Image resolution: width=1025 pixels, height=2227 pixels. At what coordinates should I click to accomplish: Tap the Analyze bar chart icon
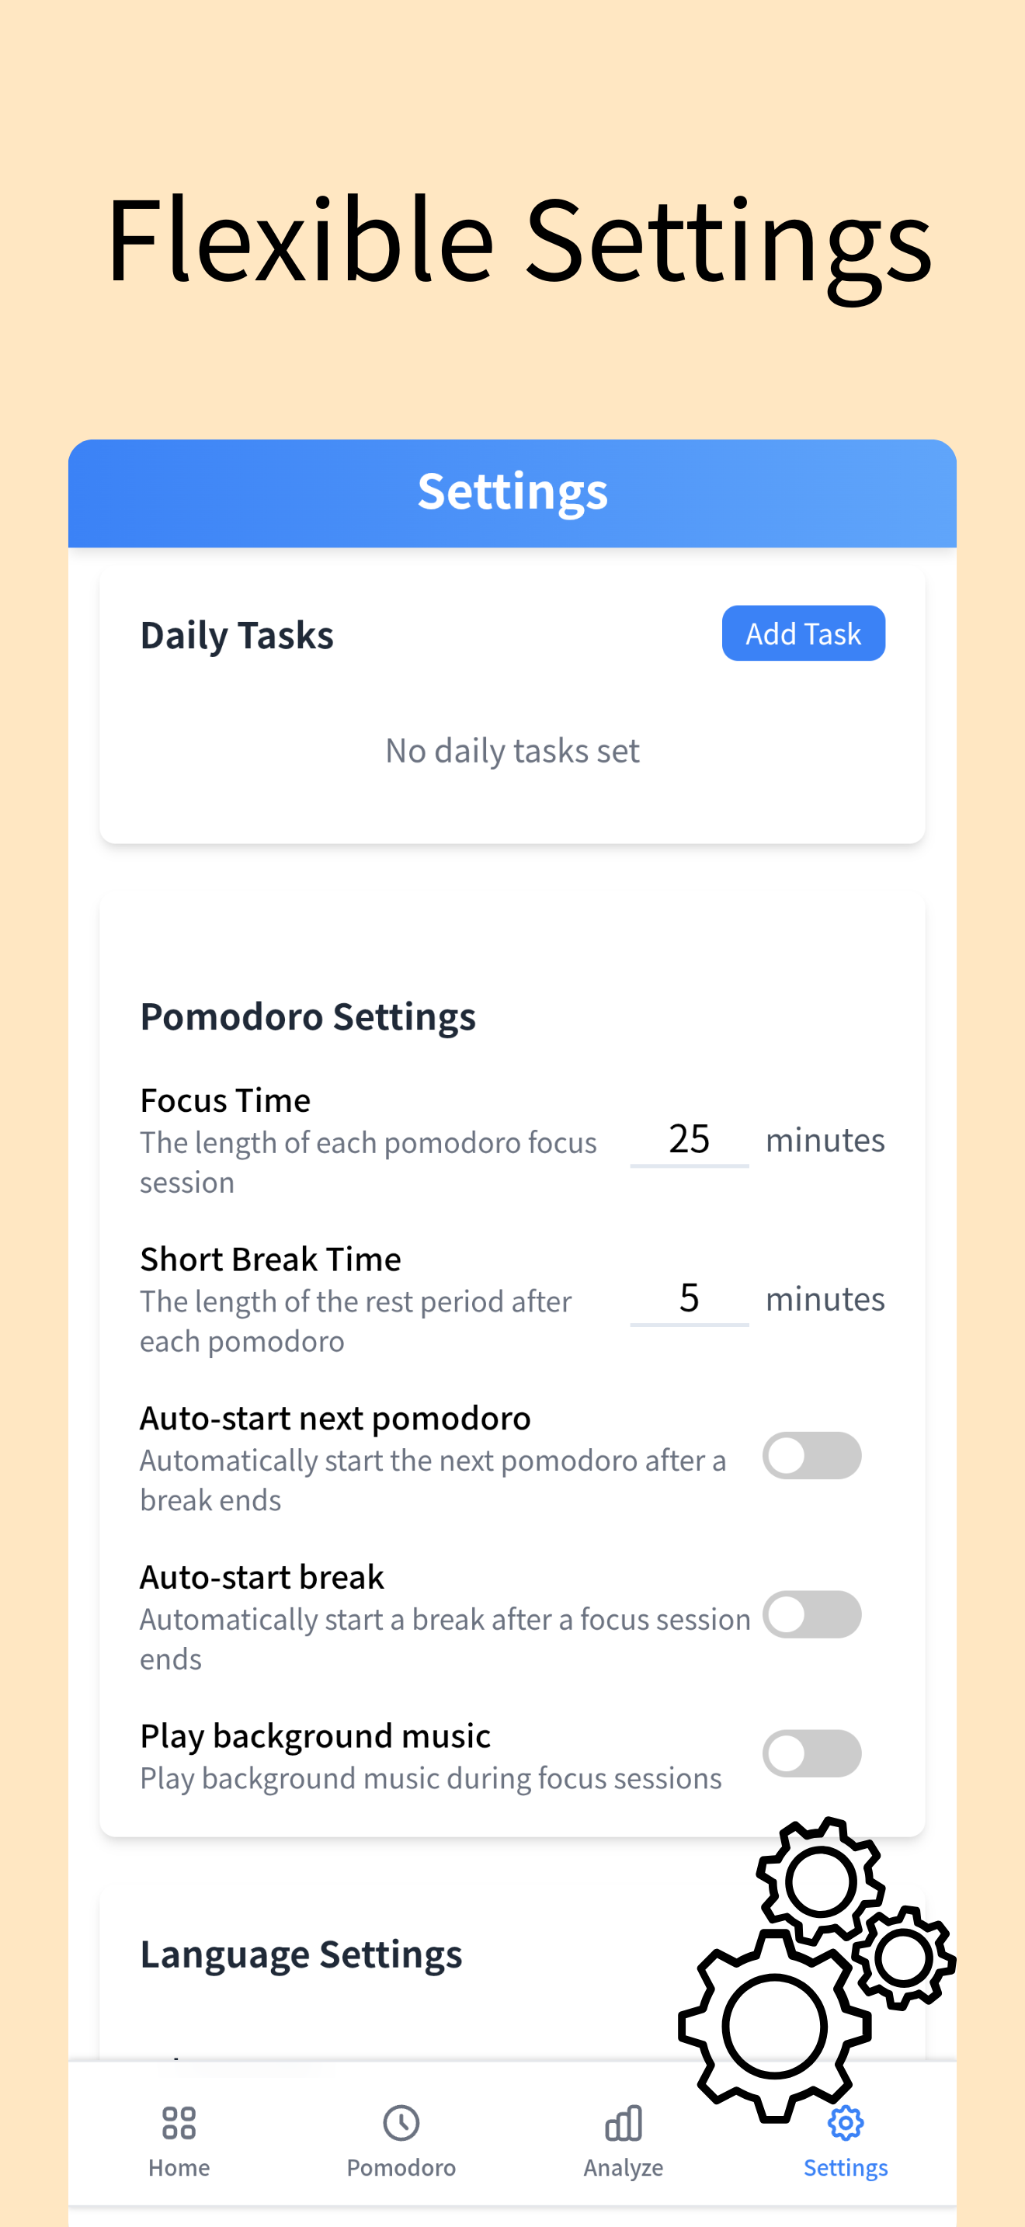click(x=623, y=2122)
